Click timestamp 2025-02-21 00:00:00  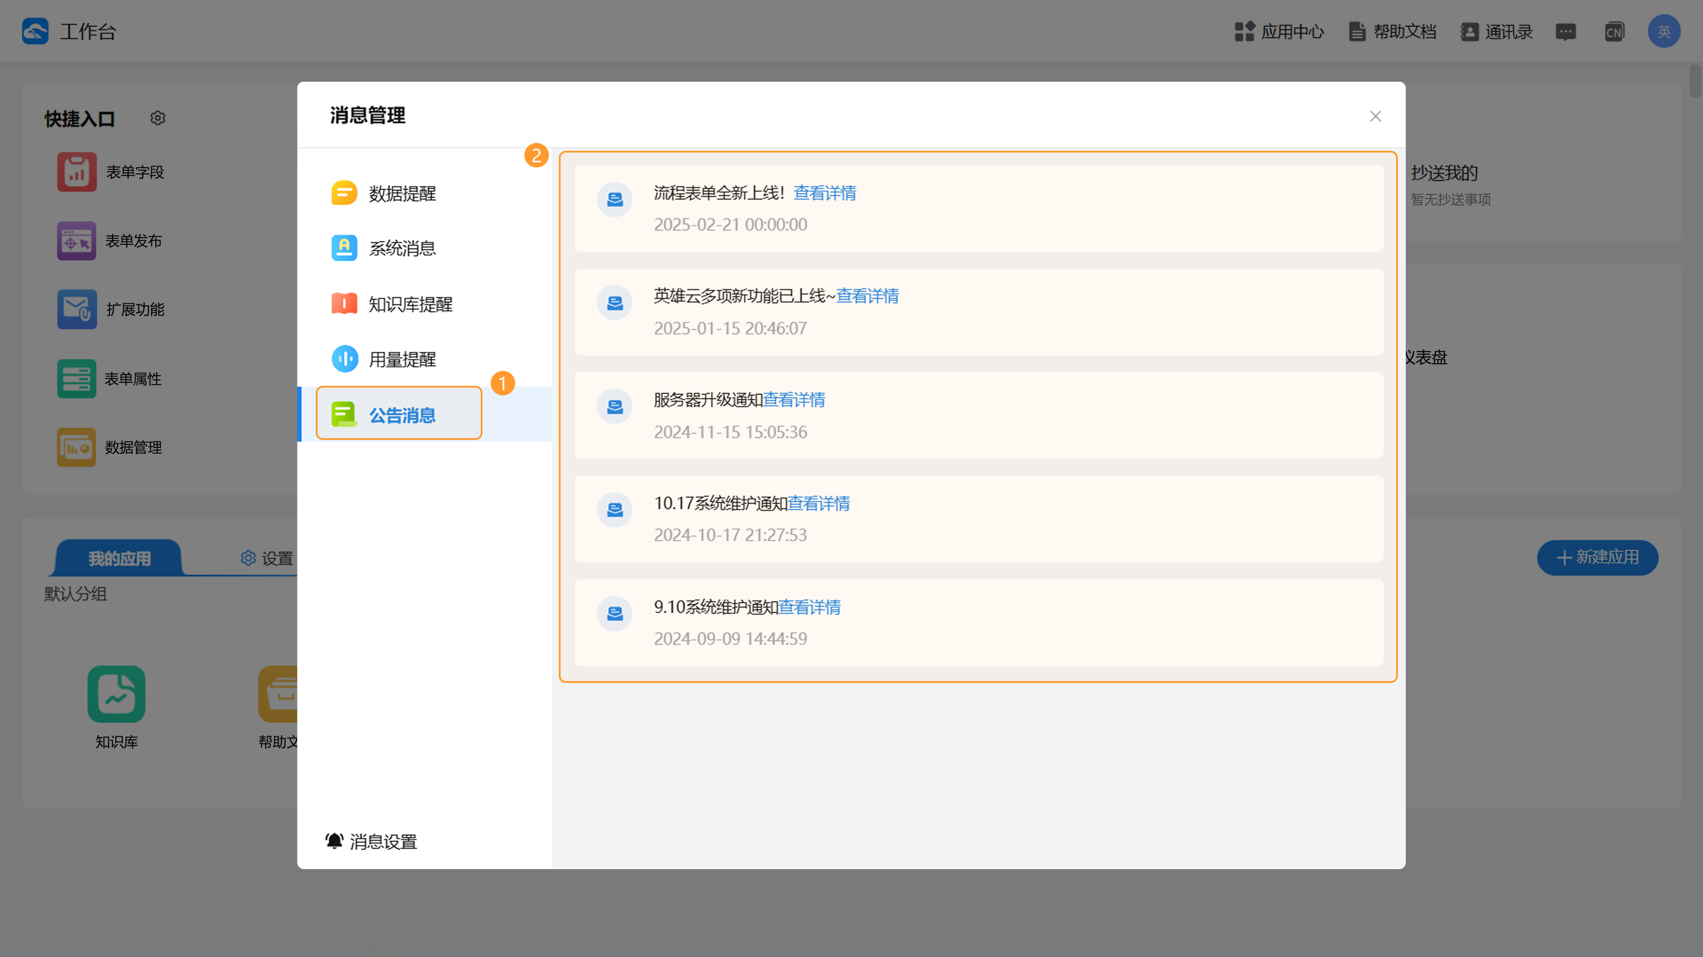coord(730,225)
